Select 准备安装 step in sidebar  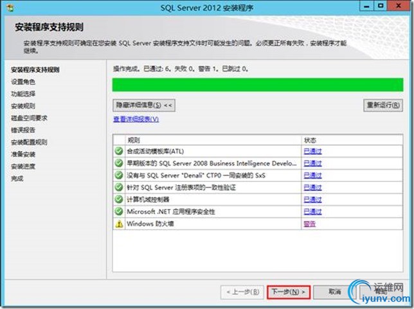coord(23,154)
